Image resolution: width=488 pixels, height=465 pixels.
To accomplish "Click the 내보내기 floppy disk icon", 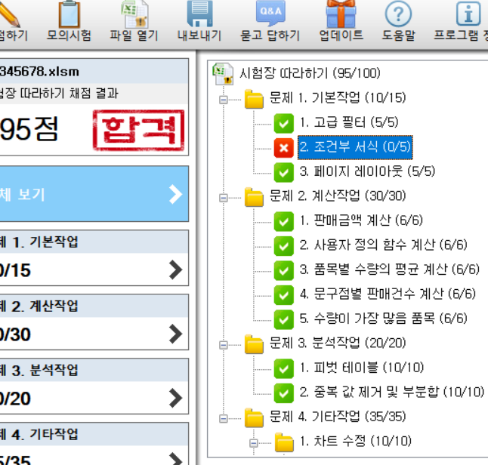I will (200, 14).
